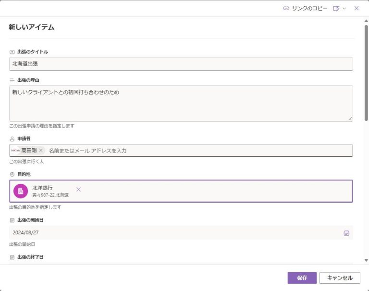Click the 出張の開始日 calendar label icon

pos(12,220)
